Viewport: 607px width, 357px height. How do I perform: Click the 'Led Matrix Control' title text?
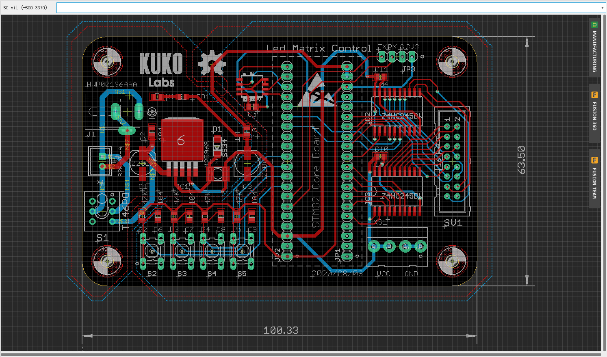point(319,48)
